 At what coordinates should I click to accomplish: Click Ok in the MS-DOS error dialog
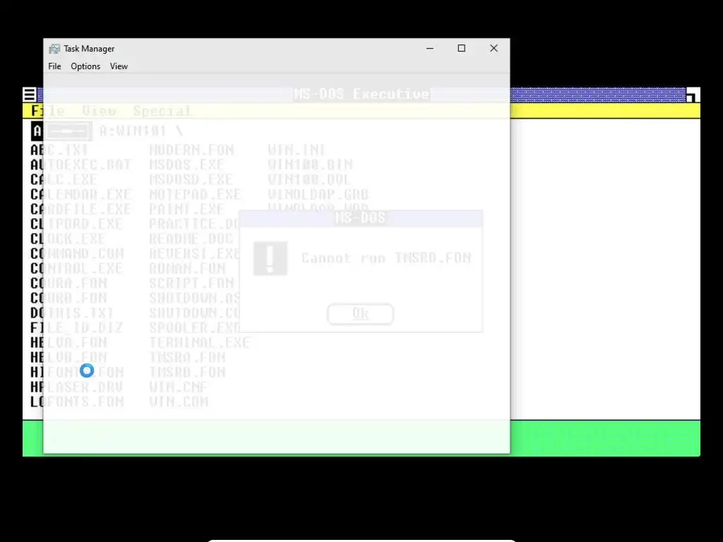tap(360, 314)
